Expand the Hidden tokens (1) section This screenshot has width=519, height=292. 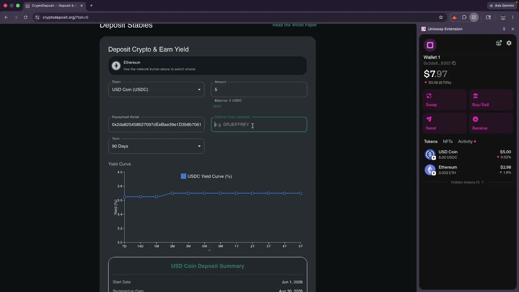[x=467, y=182]
